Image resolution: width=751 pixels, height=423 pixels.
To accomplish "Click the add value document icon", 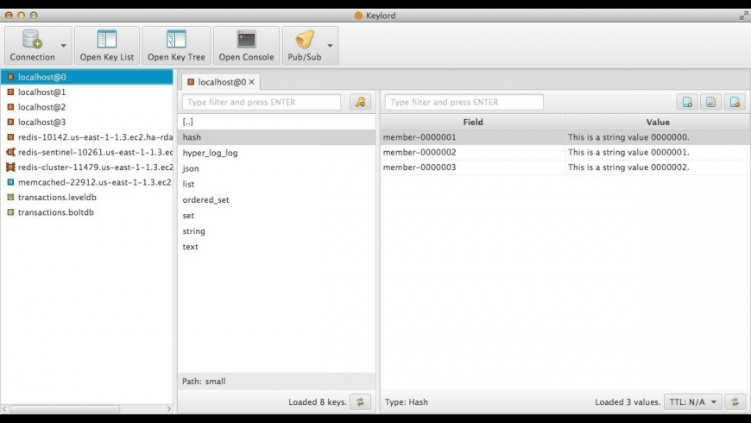I will click(x=687, y=102).
